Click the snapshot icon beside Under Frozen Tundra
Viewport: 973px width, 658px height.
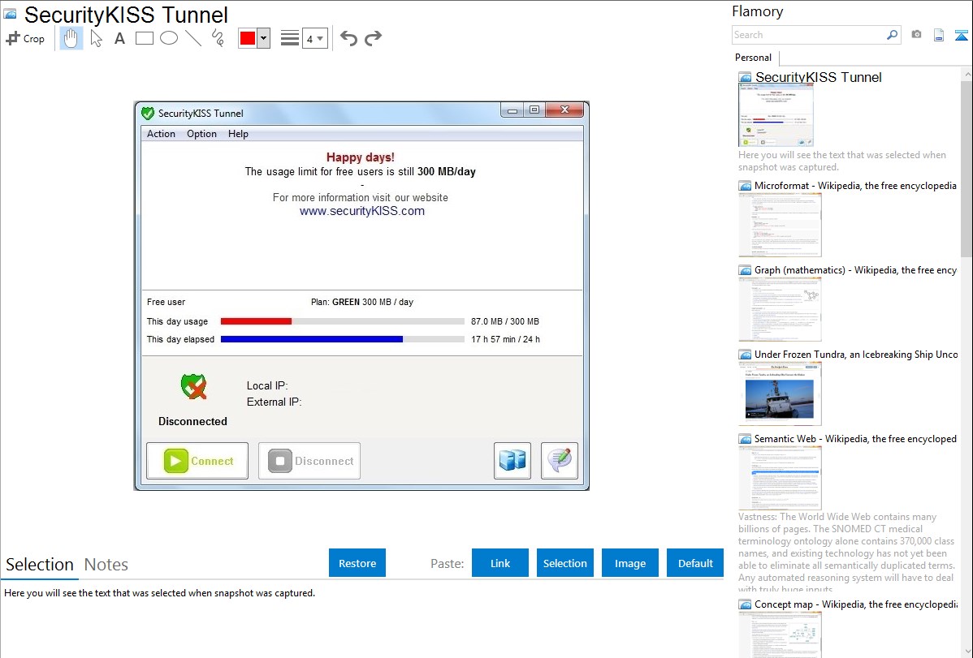(745, 355)
